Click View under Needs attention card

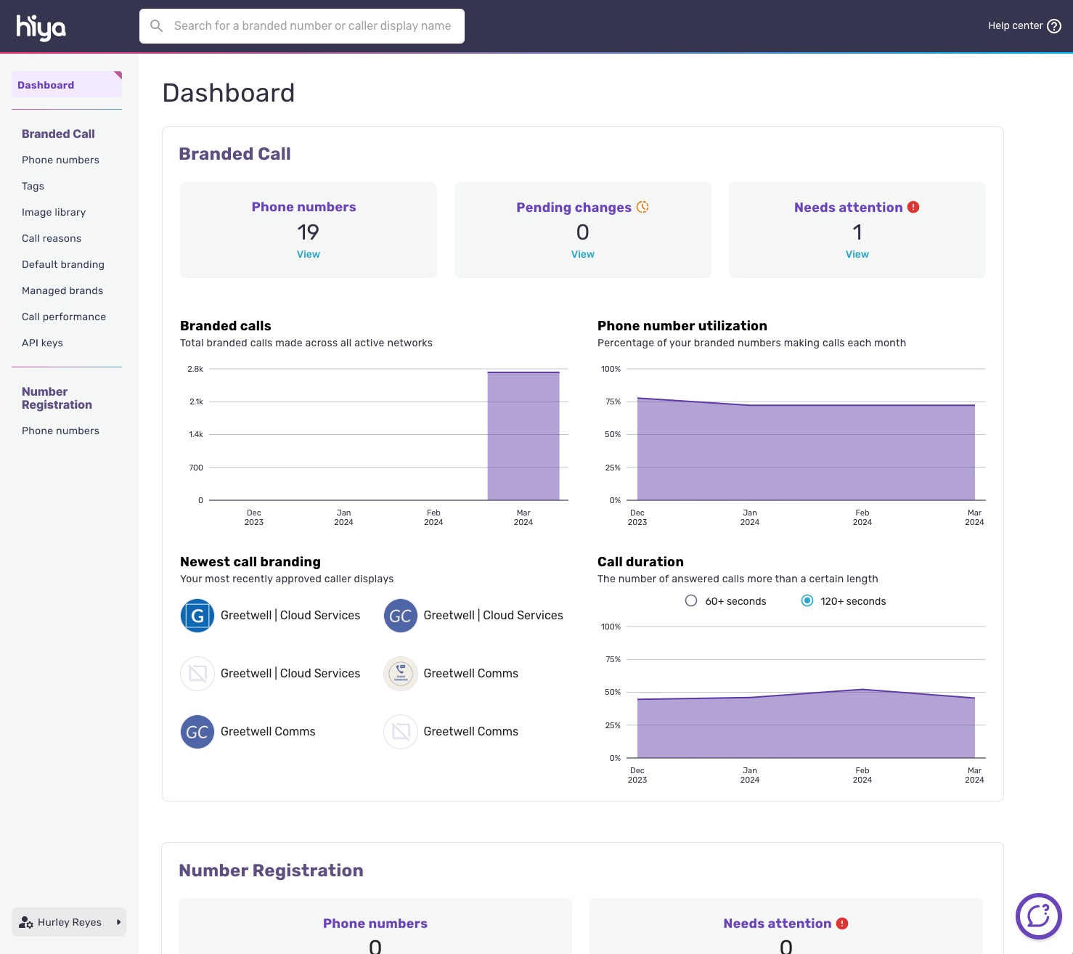pos(857,254)
